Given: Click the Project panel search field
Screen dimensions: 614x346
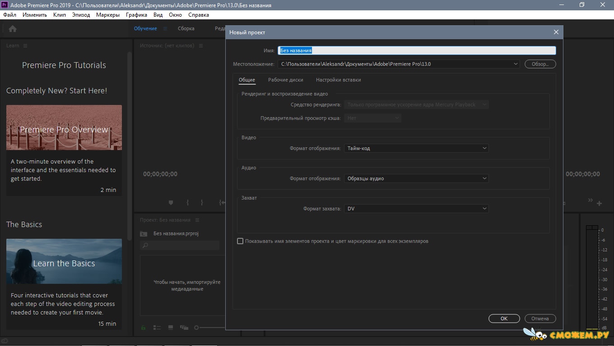Looking at the screenshot, I should click(x=180, y=246).
